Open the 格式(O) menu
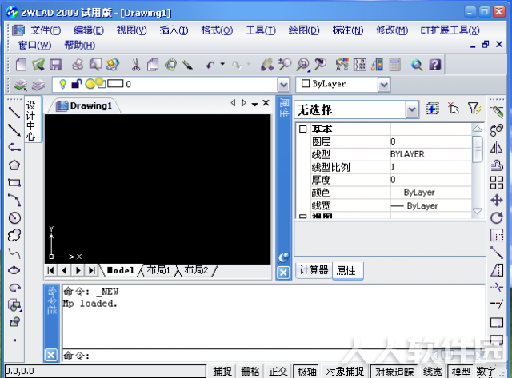 (217, 30)
